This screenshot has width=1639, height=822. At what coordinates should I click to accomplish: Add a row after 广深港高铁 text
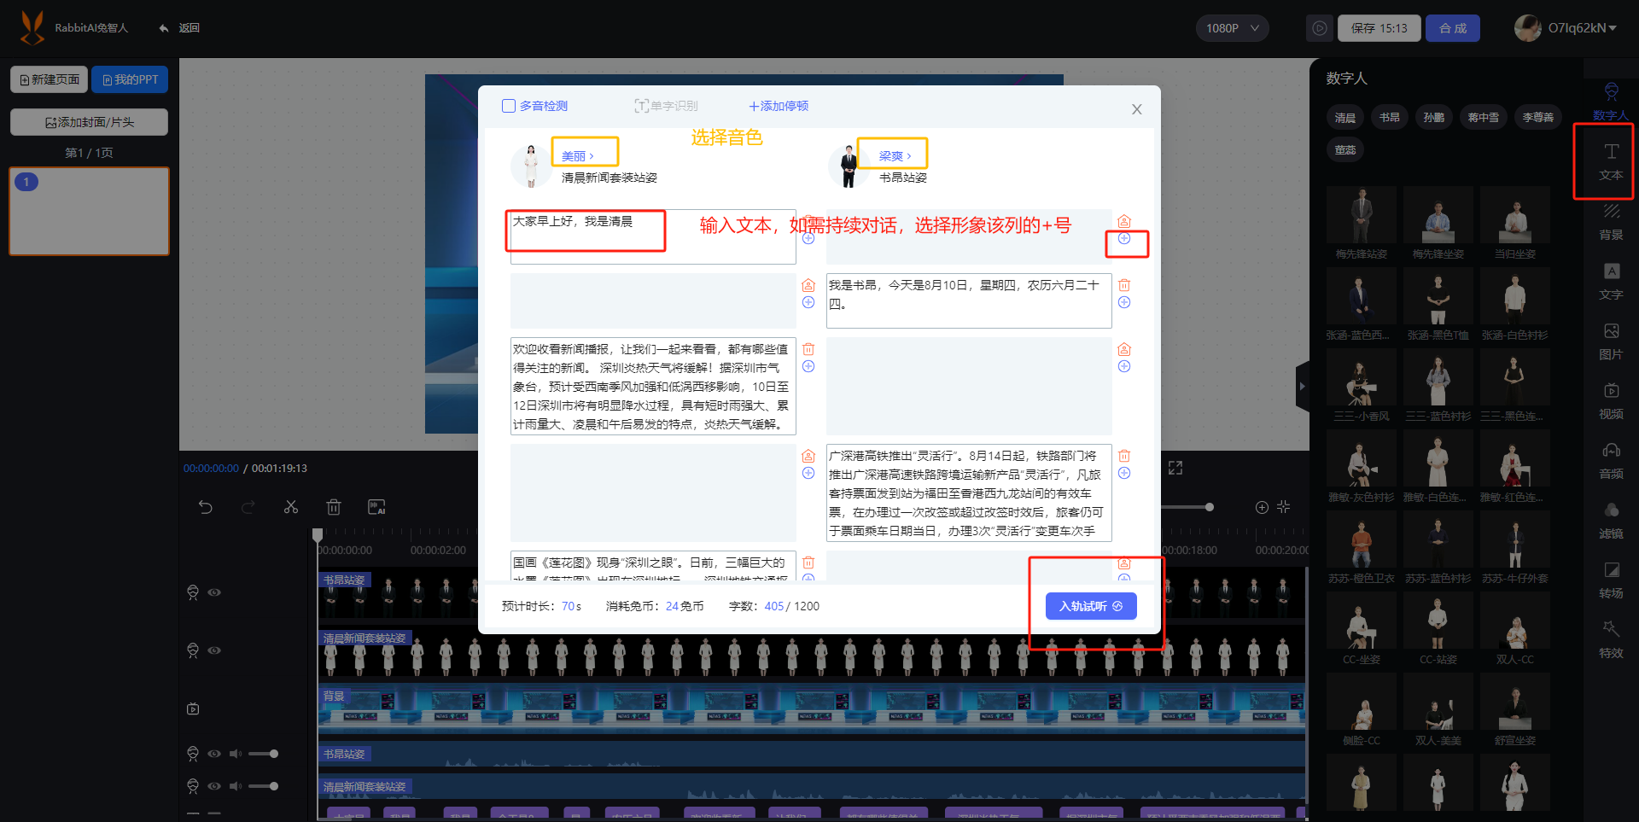[1124, 473]
